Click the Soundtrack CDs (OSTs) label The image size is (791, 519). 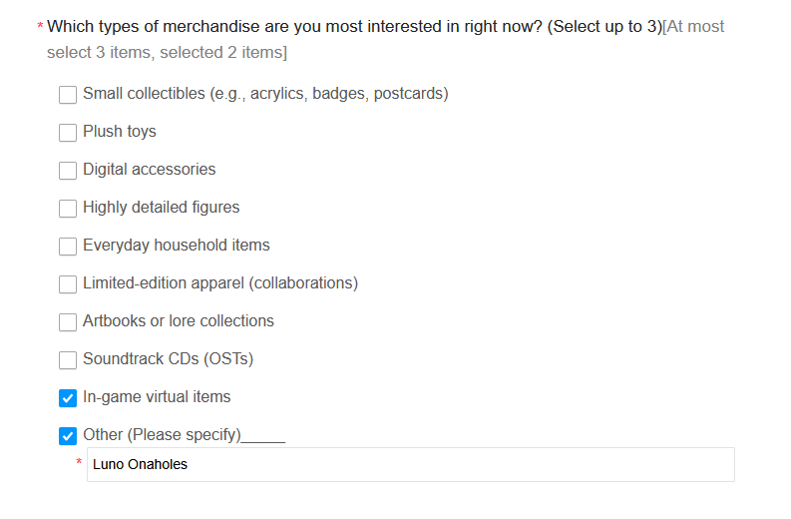click(168, 359)
